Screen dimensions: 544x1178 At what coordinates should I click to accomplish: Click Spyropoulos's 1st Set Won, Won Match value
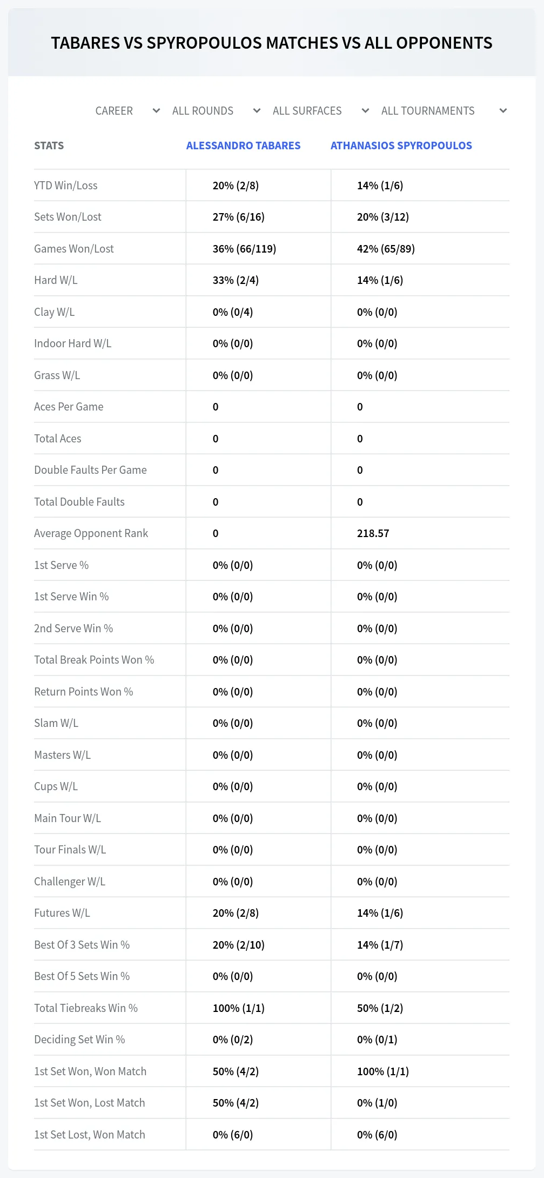click(383, 1071)
